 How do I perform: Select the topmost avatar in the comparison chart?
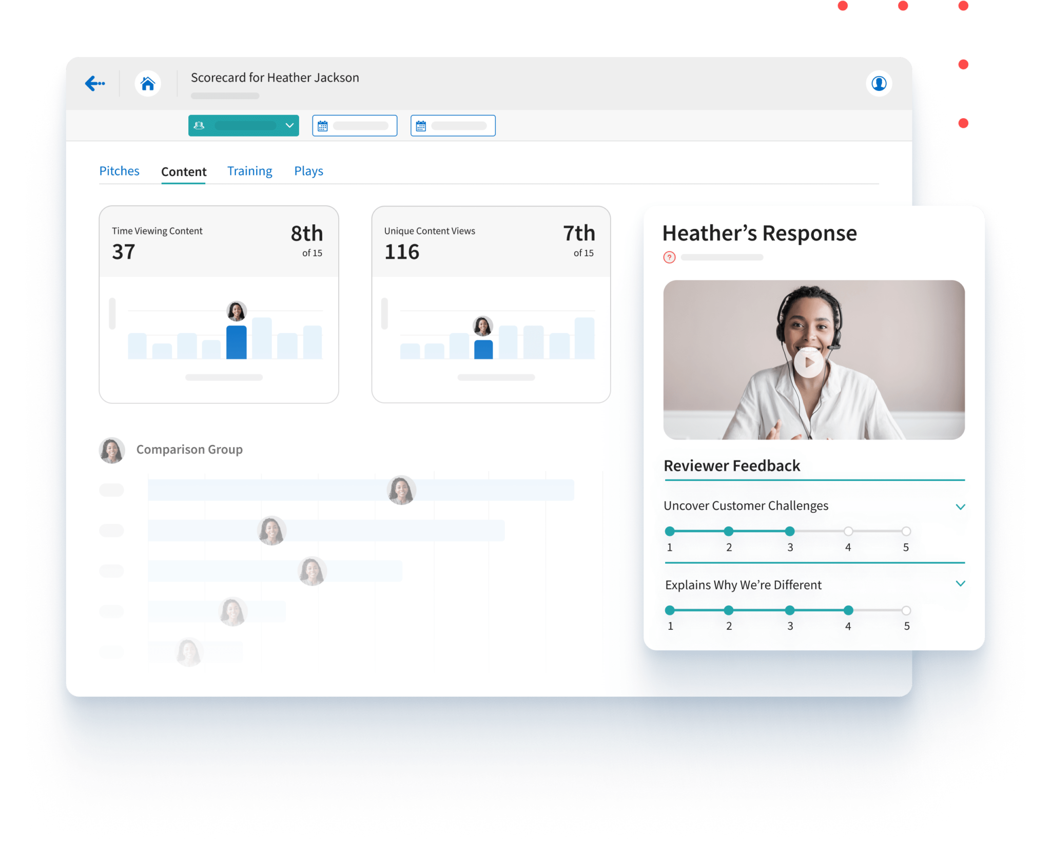[402, 489]
